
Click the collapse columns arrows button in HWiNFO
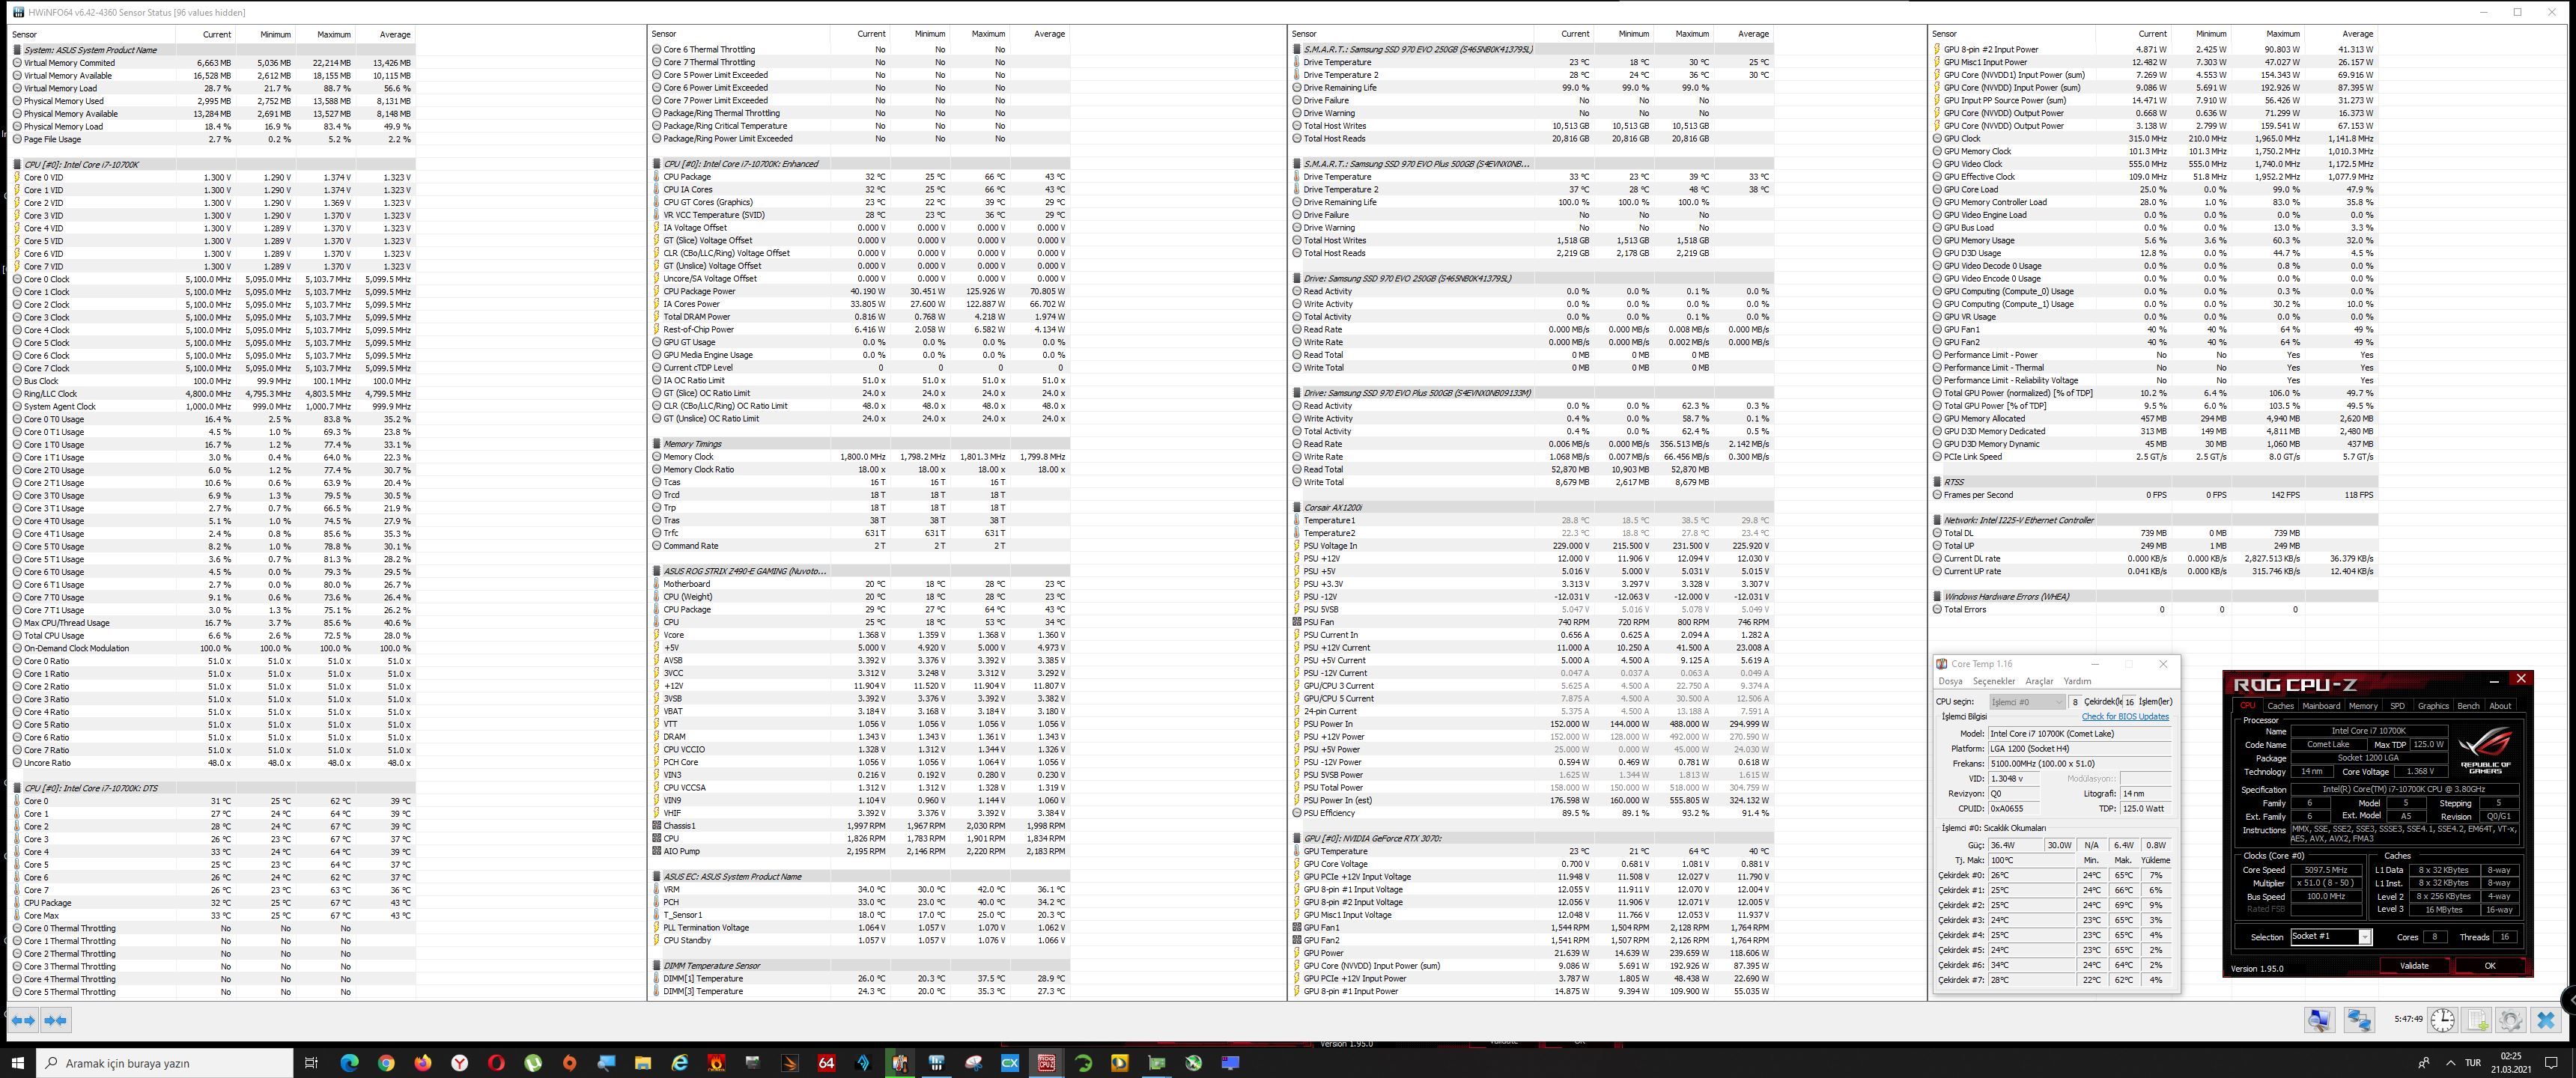click(x=56, y=1020)
